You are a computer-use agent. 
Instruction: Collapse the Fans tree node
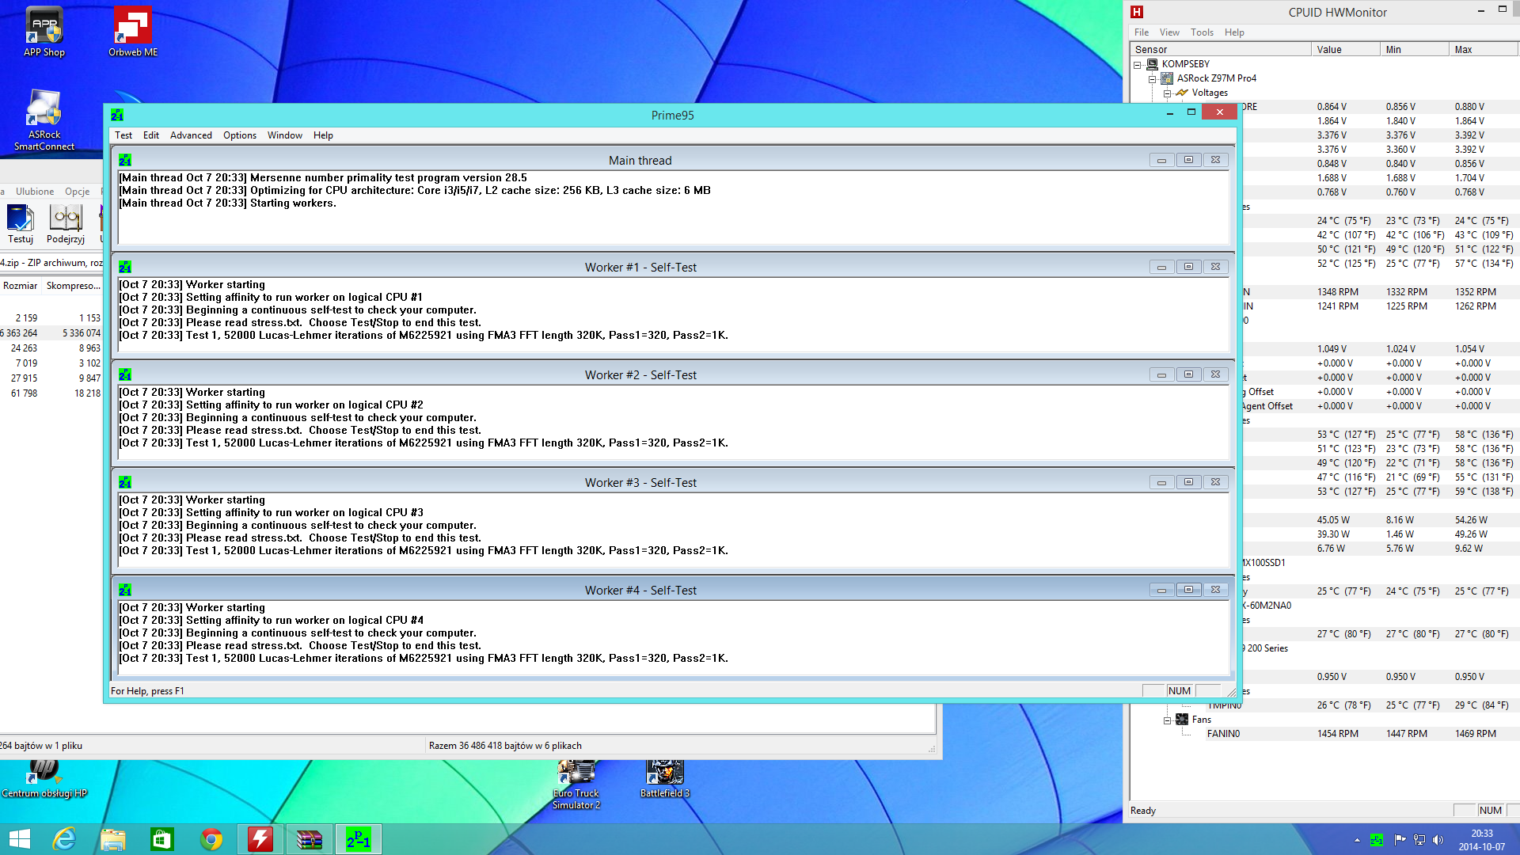click(1167, 720)
